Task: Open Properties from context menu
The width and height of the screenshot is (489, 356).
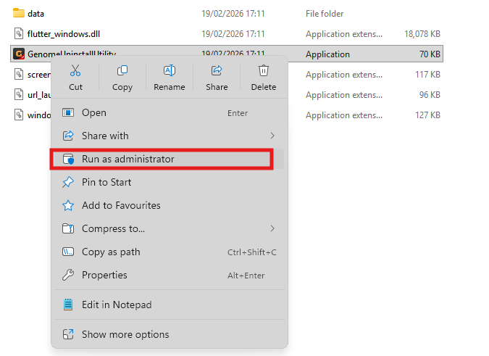Action: [x=104, y=275]
